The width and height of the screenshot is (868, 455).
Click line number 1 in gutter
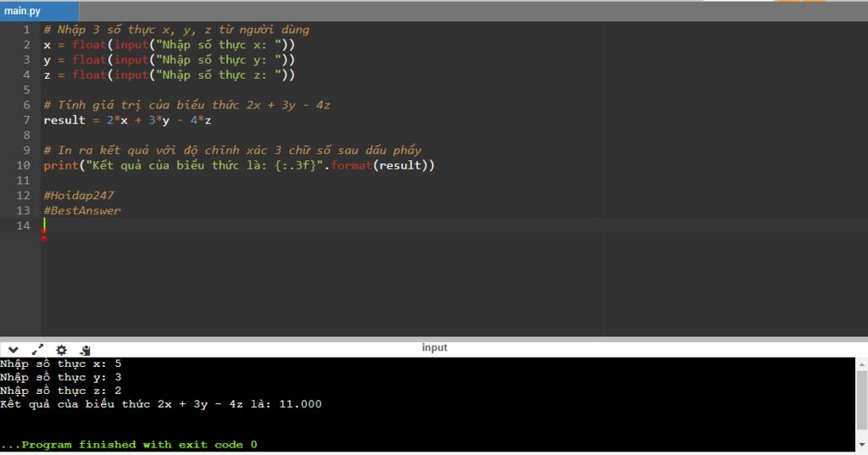(26, 30)
